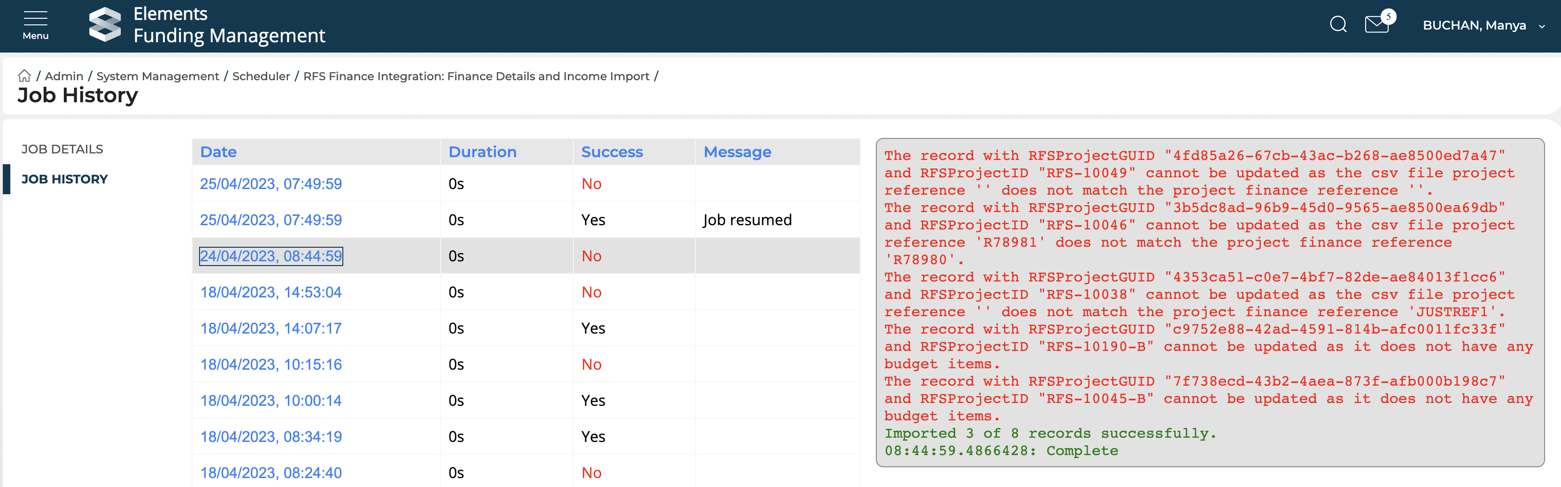Click the Message column header
The height and width of the screenshot is (487, 1561).
[737, 152]
